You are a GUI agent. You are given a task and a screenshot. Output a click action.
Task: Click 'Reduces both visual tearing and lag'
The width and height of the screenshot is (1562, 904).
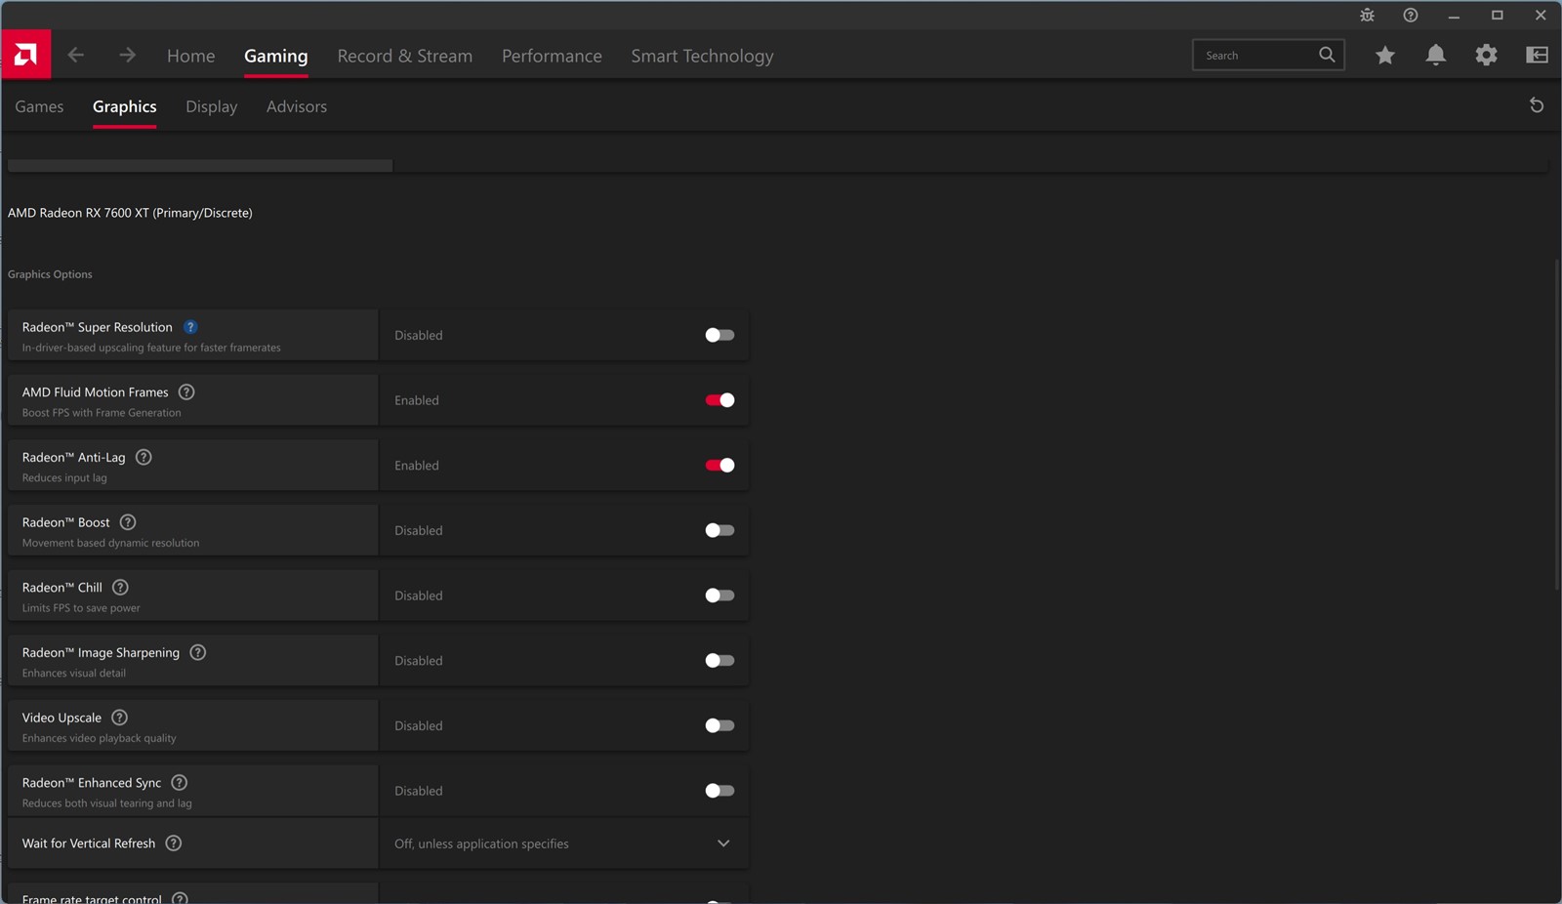[x=107, y=803]
